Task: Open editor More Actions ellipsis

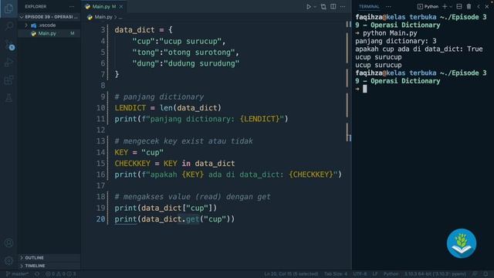Action: [x=343, y=7]
